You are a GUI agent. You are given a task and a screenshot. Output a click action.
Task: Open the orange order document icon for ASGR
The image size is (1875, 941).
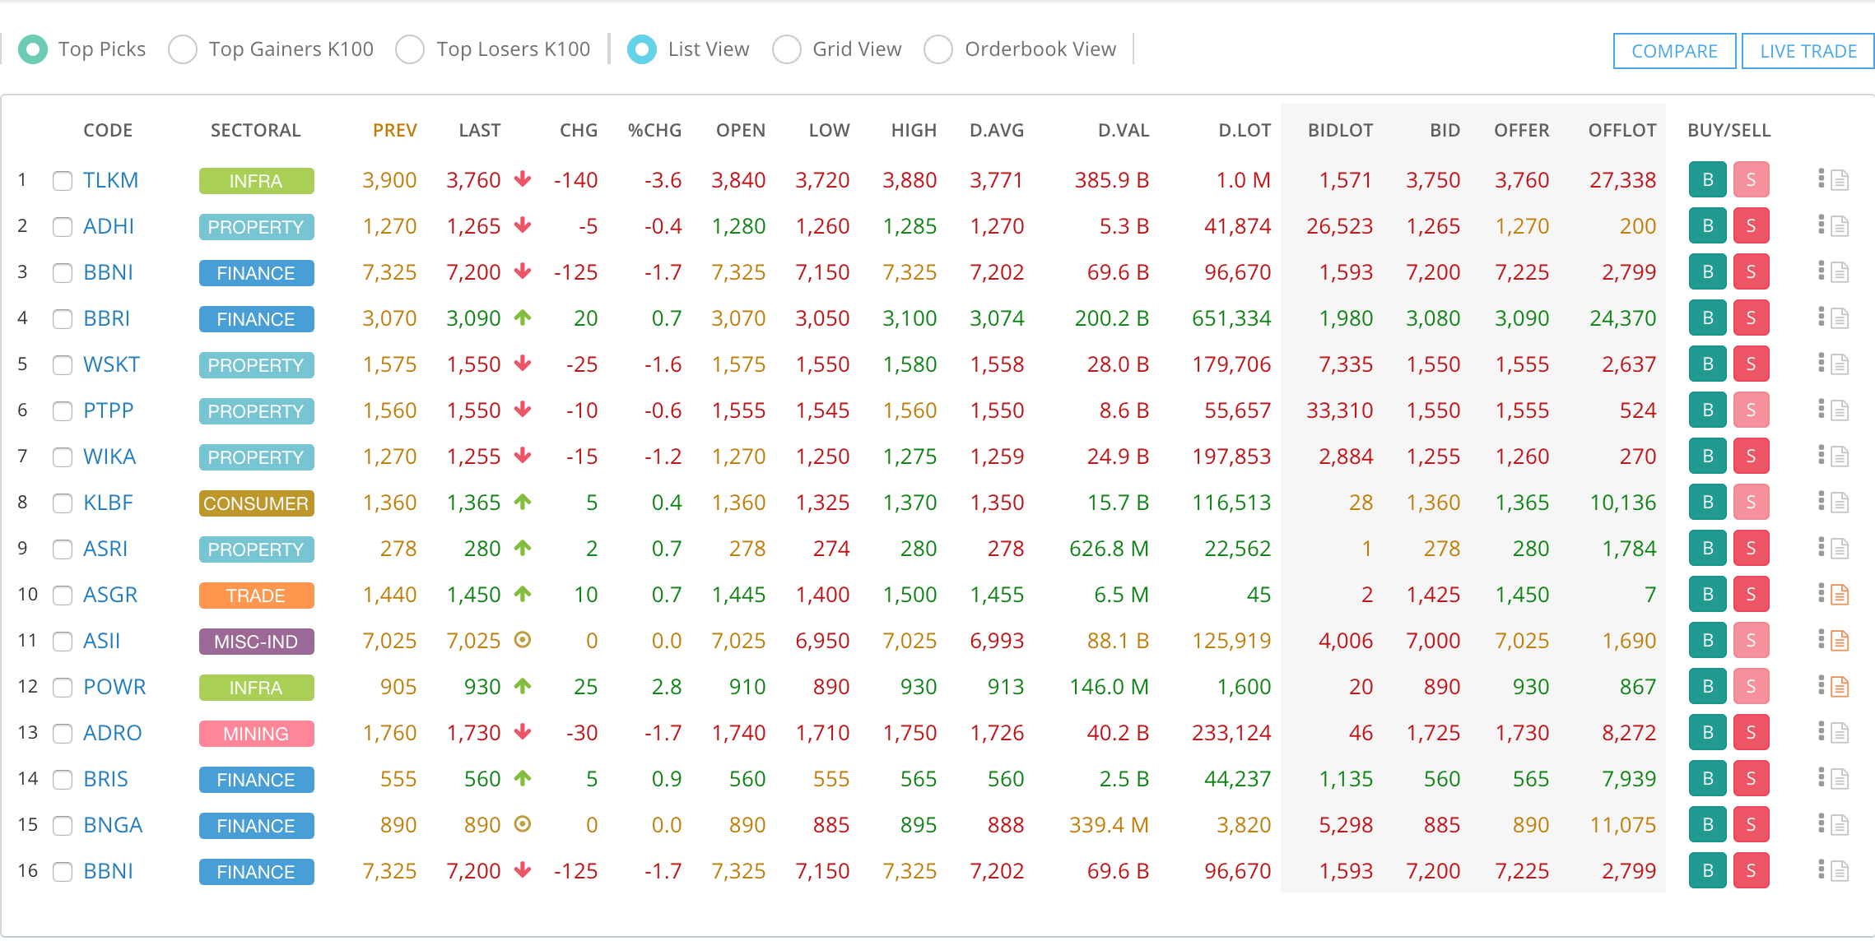(x=1842, y=595)
